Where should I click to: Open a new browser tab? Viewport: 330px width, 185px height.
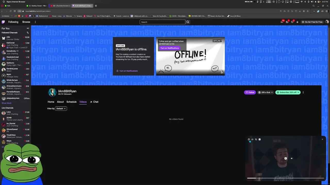[x=96, y=6]
